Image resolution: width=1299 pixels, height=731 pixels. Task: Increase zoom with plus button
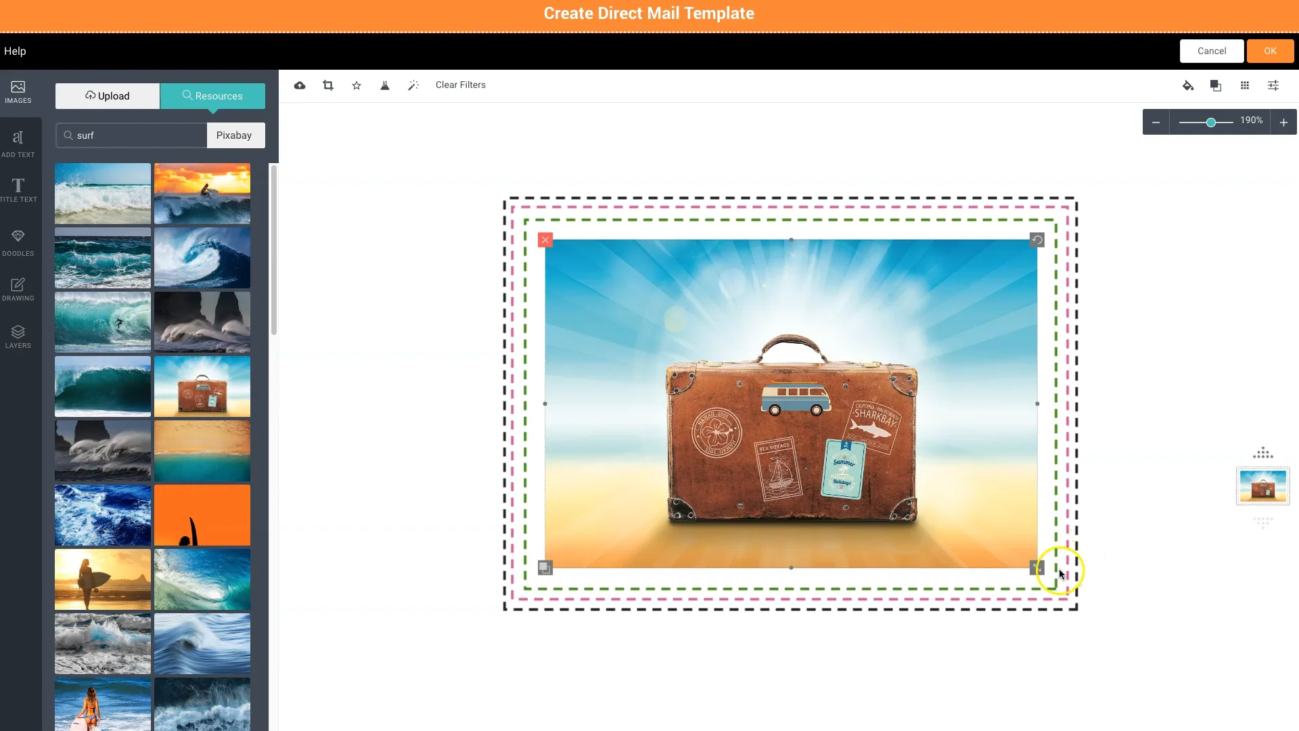(x=1283, y=123)
